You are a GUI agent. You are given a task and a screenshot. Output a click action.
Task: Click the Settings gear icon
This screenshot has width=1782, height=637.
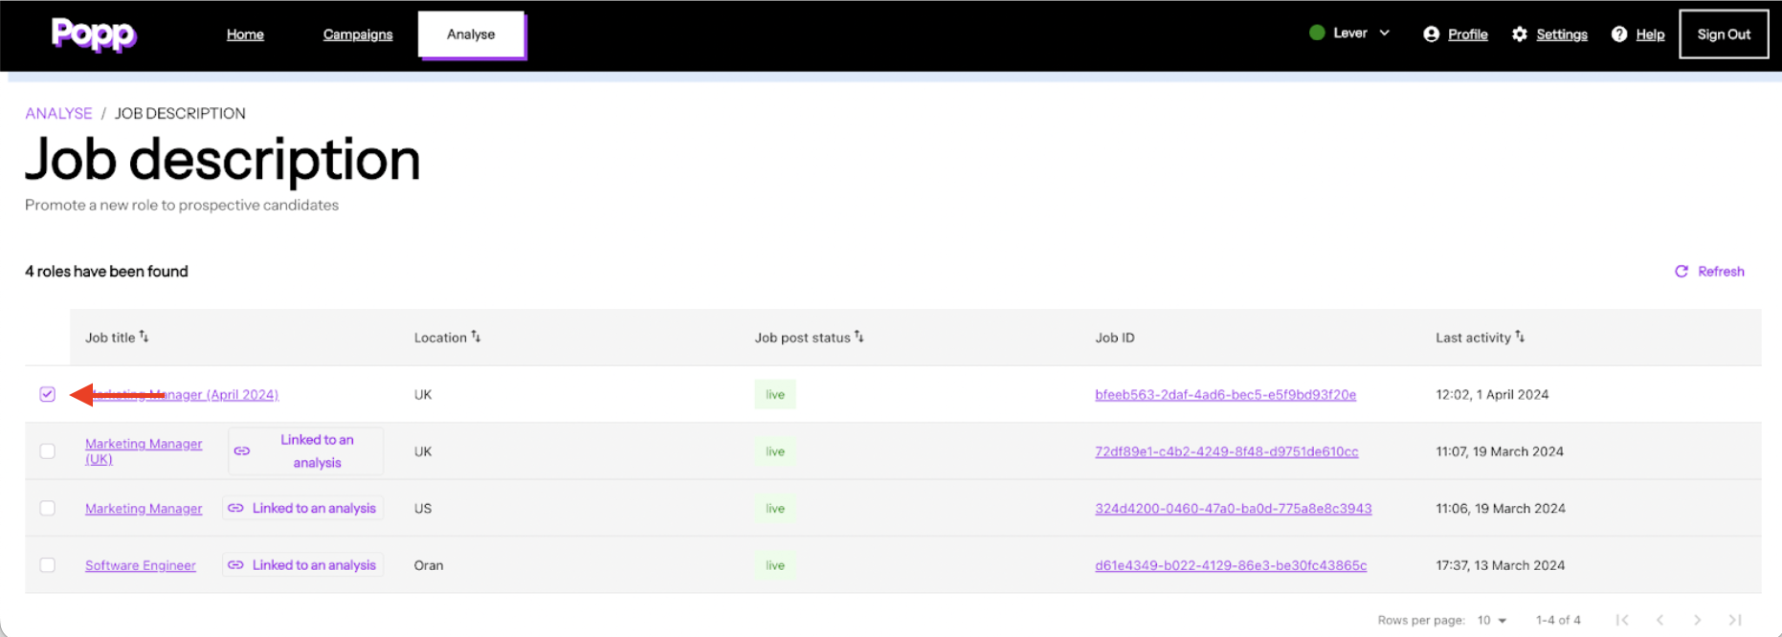[x=1519, y=34]
